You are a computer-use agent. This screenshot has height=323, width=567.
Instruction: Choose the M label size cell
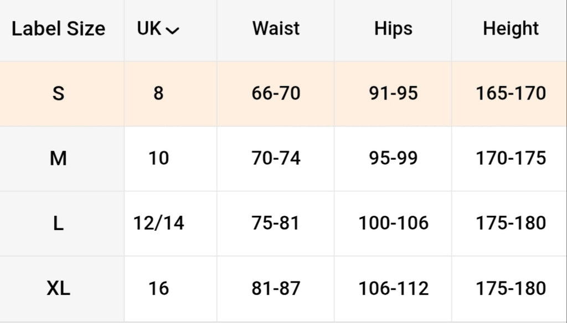click(58, 159)
